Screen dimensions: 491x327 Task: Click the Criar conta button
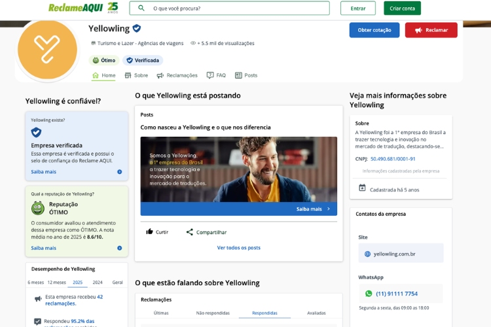click(403, 9)
